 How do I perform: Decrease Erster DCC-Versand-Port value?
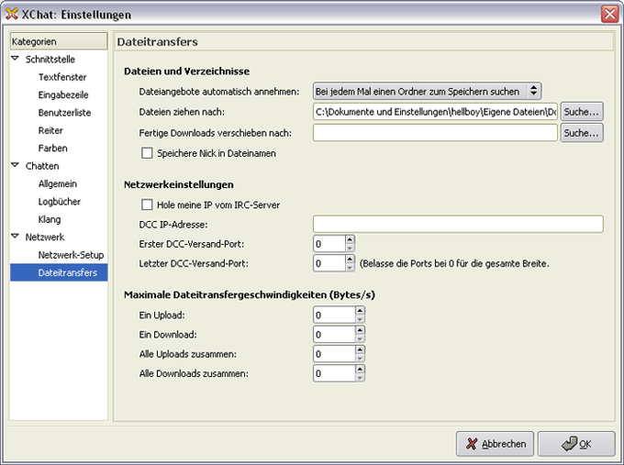[x=350, y=249]
